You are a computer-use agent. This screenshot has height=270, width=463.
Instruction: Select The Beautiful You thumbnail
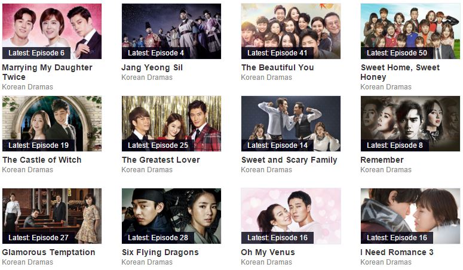(x=291, y=31)
